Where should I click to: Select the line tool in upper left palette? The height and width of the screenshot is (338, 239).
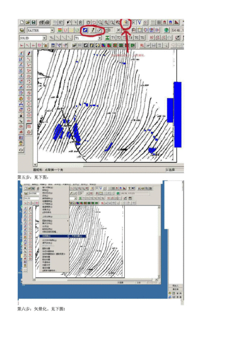tap(29, 59)
